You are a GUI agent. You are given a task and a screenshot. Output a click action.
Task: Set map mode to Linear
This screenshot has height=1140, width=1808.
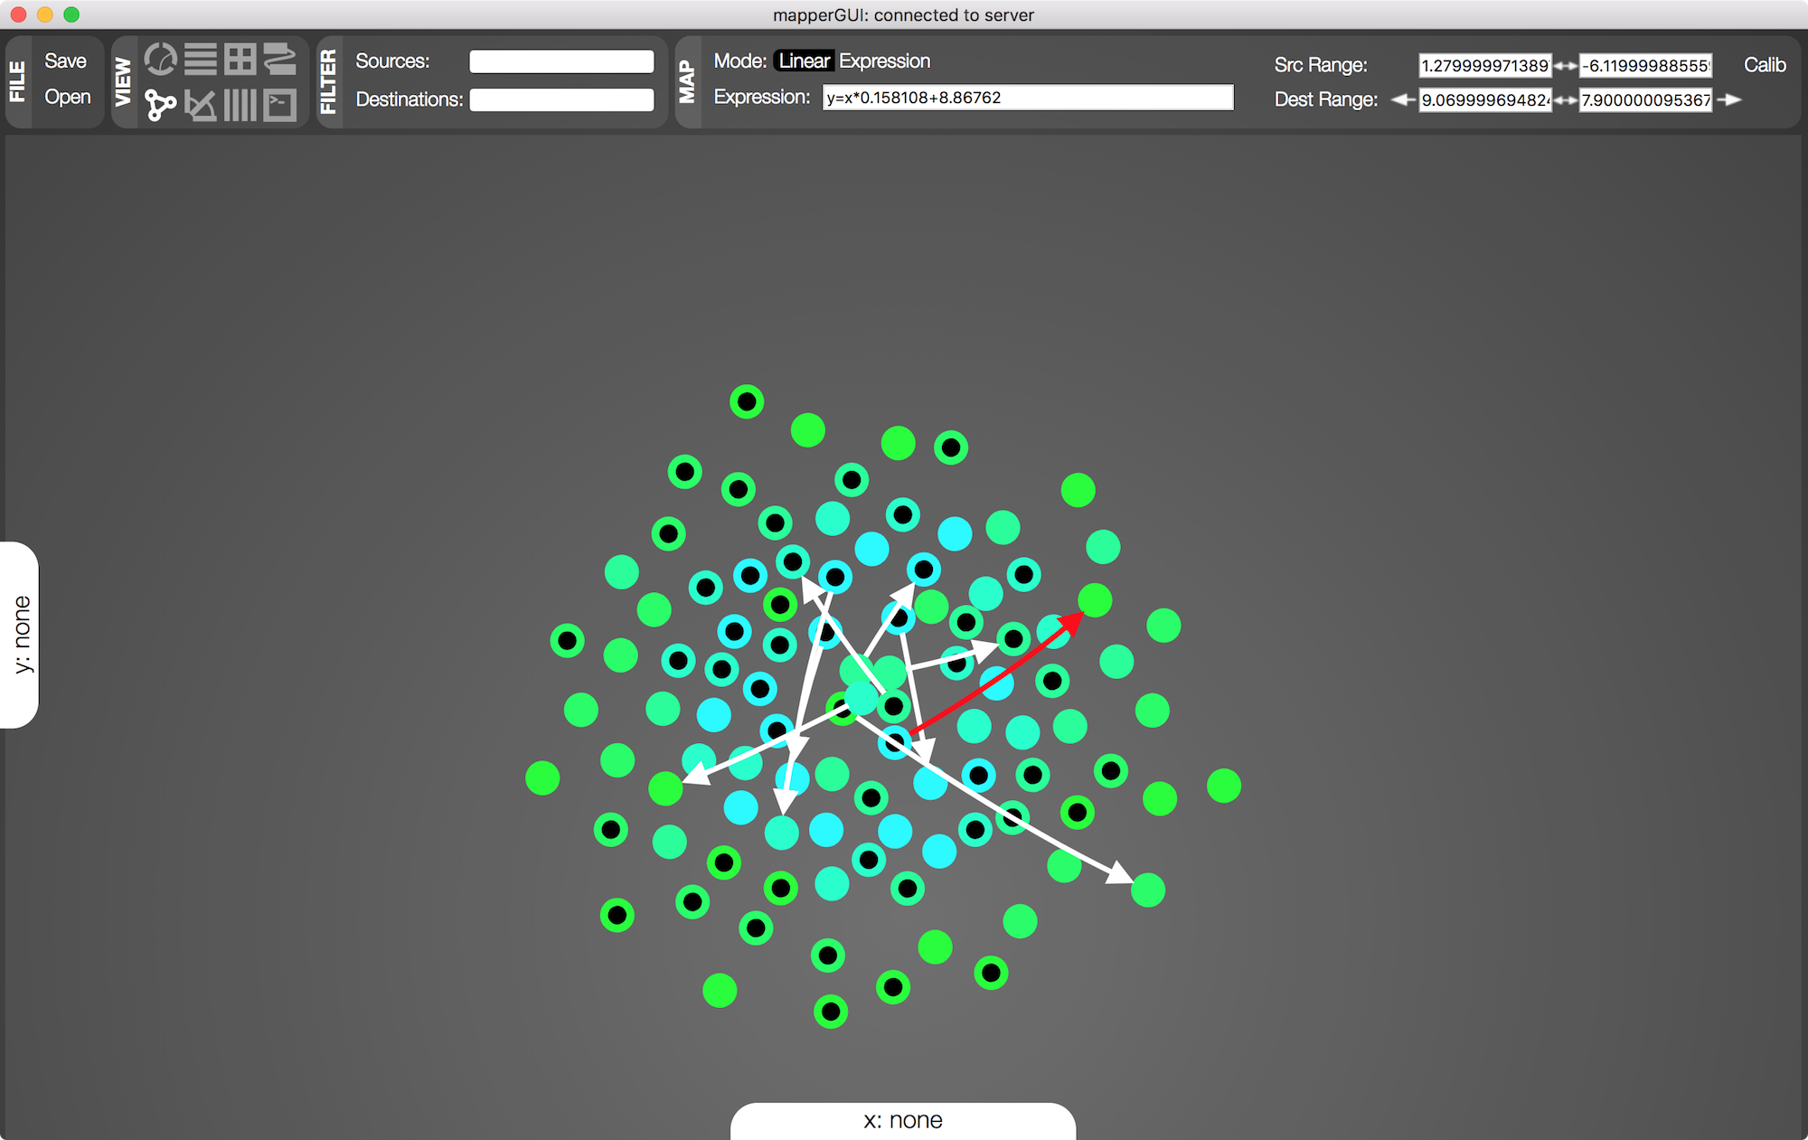[x=804, y=61]
